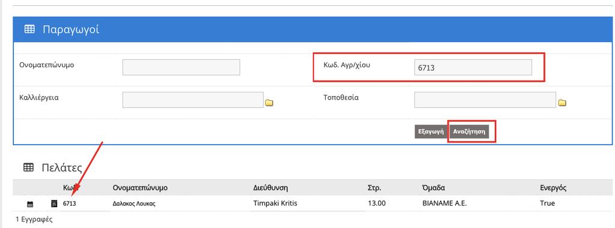Click table icon beside Πελάτες heading
Image resolution: width=615 pixels, height=228 pixels.
click(x=28, y=167)
